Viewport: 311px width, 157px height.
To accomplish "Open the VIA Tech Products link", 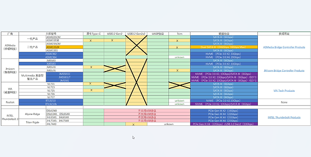I will tap(284, 91).
